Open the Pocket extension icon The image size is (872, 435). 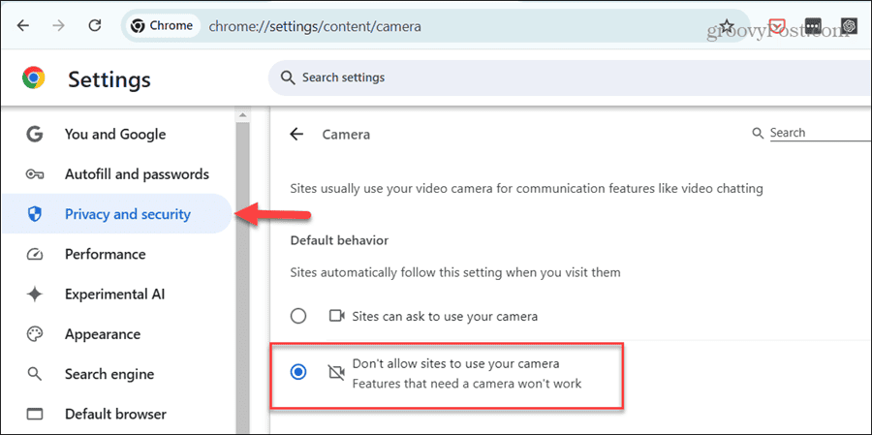pyautogui.click(x=776, y=26)
